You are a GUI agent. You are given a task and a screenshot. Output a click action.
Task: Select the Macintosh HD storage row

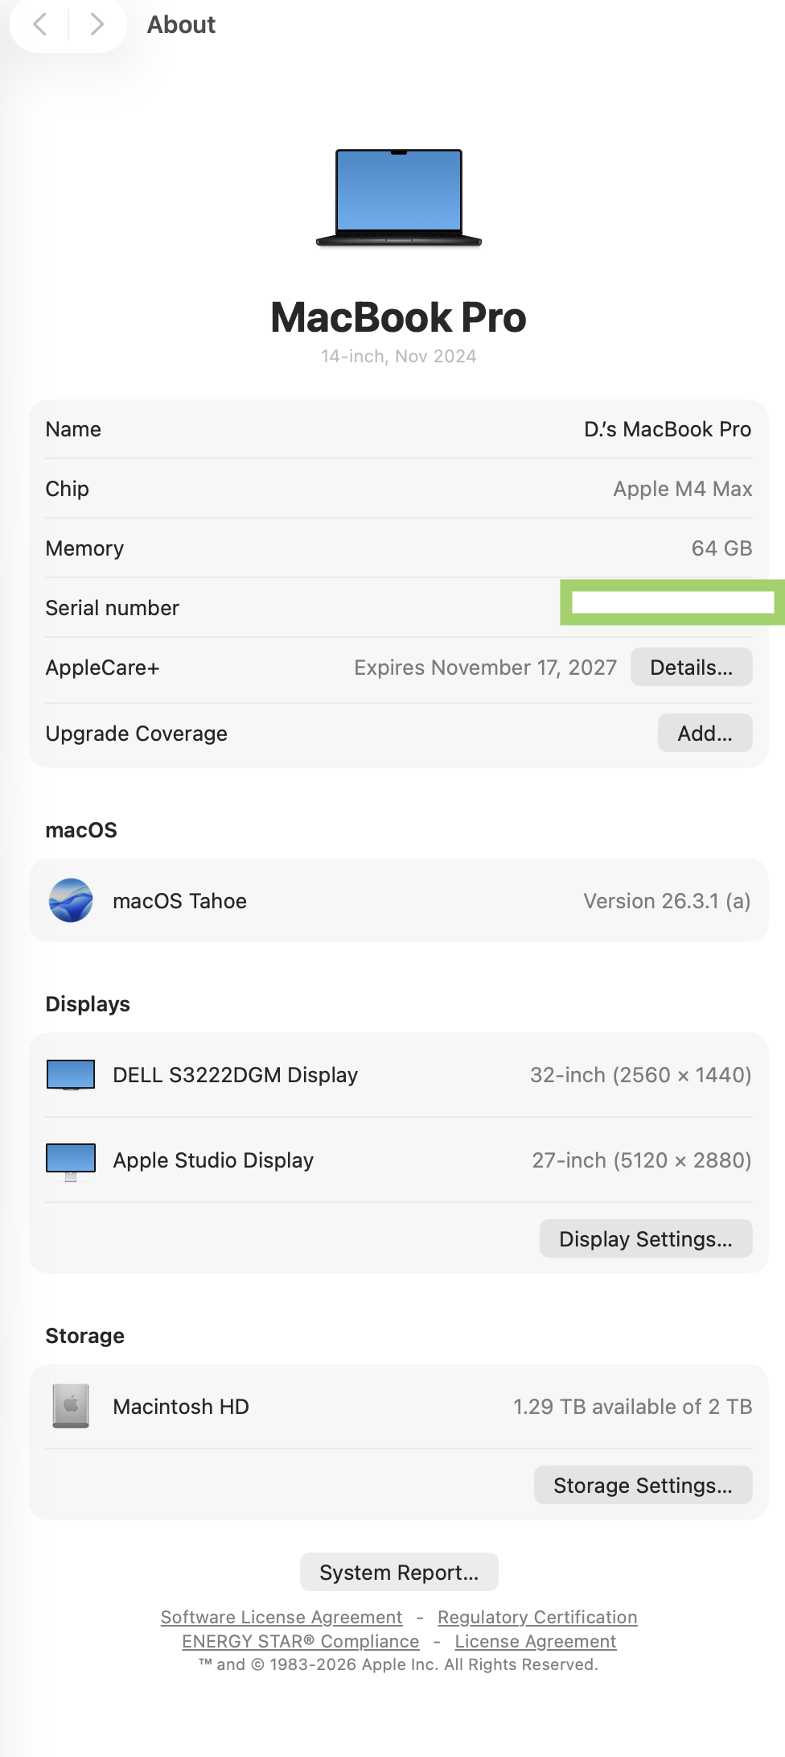399,1407
